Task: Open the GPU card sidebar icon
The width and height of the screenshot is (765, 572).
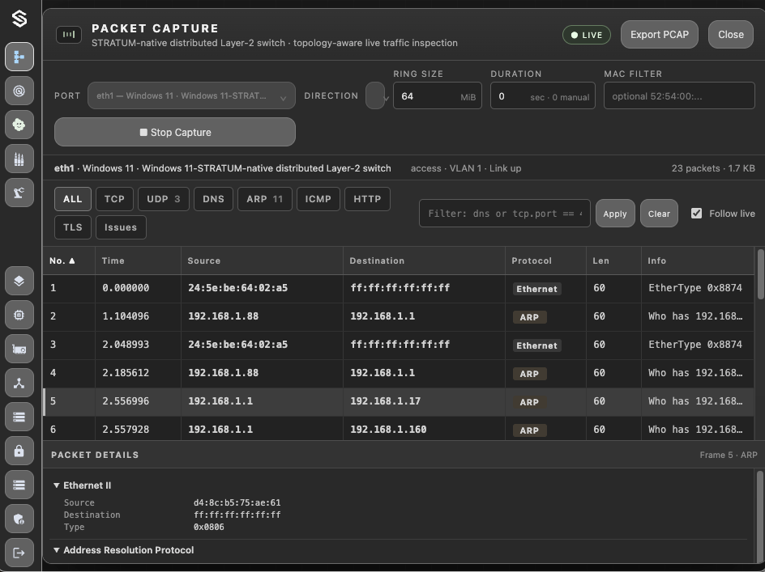Action: pyautogui.click(x=19, y=349)
